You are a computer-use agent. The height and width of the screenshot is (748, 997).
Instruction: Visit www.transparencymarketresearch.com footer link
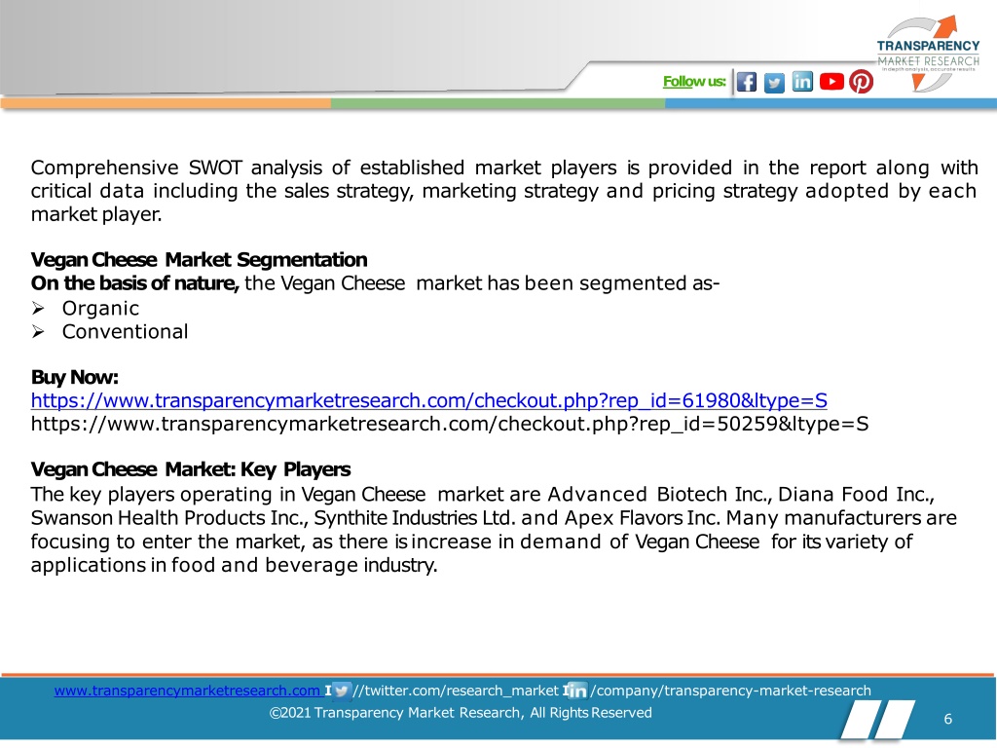(x=188, y=691)
